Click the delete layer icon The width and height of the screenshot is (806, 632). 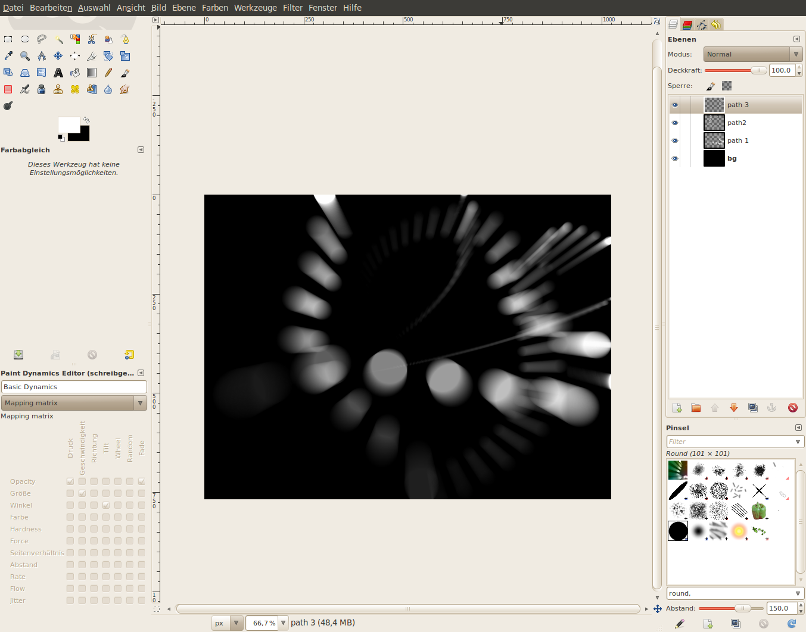[792, 408]
